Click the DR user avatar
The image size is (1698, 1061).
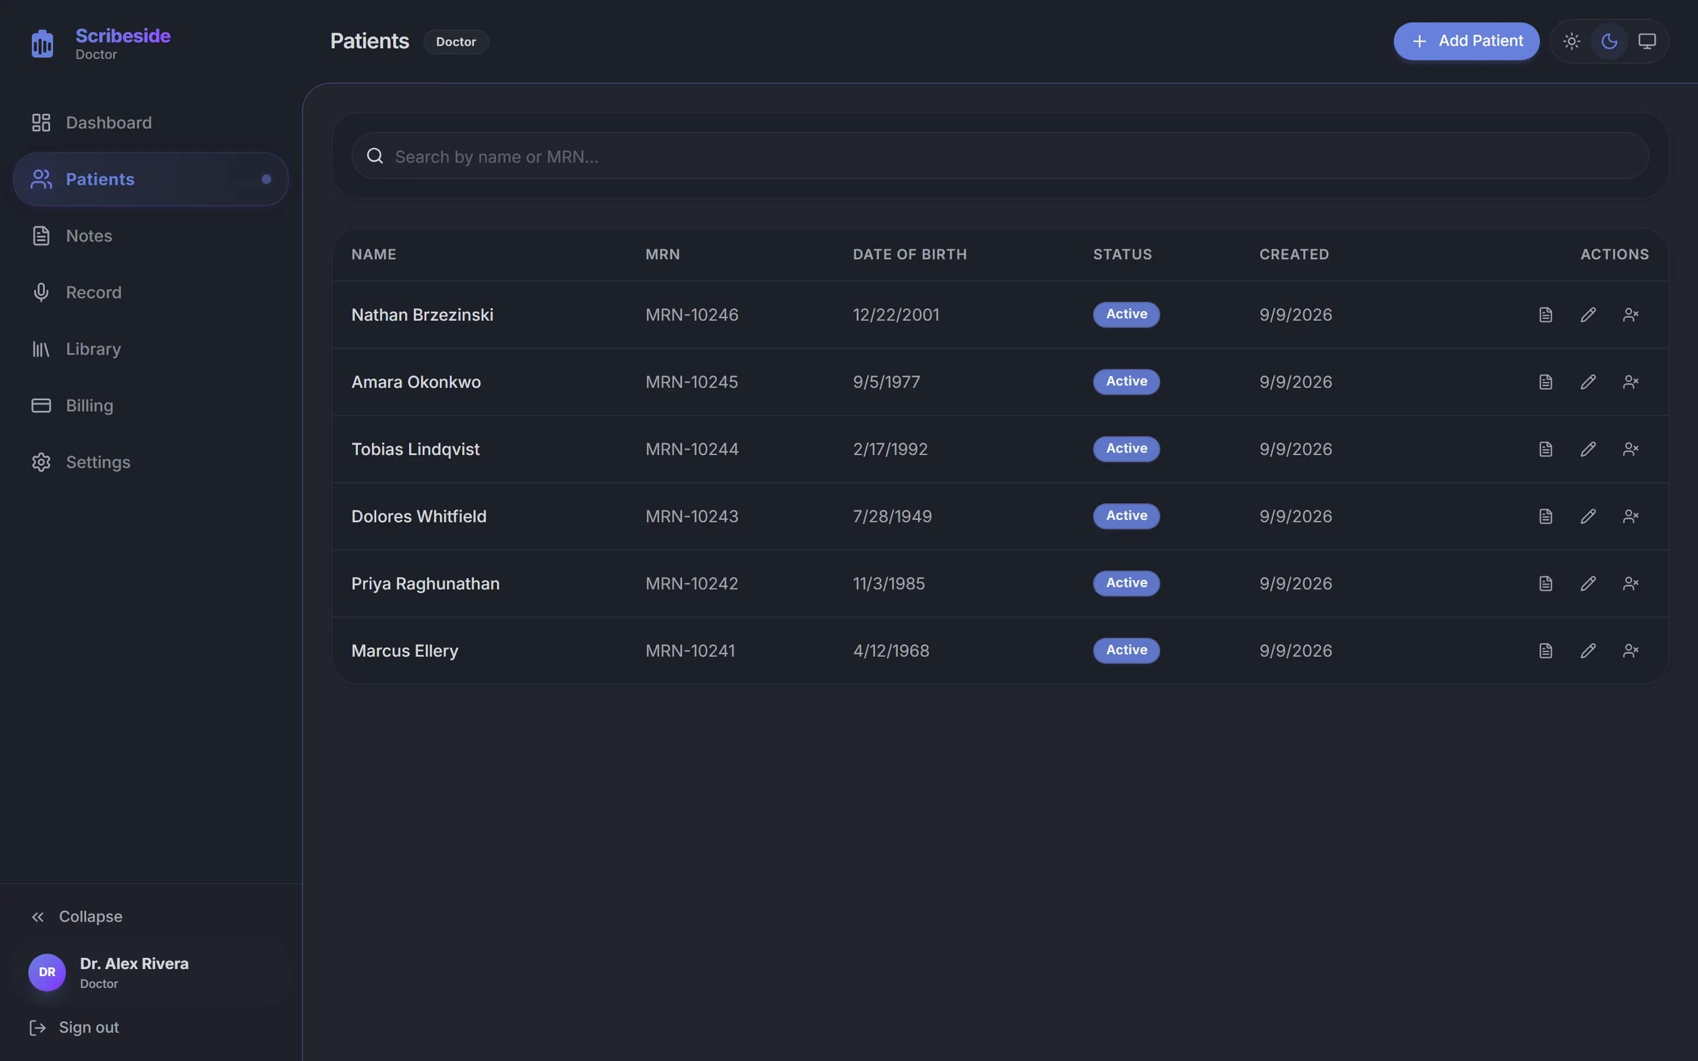coord(47,972)
